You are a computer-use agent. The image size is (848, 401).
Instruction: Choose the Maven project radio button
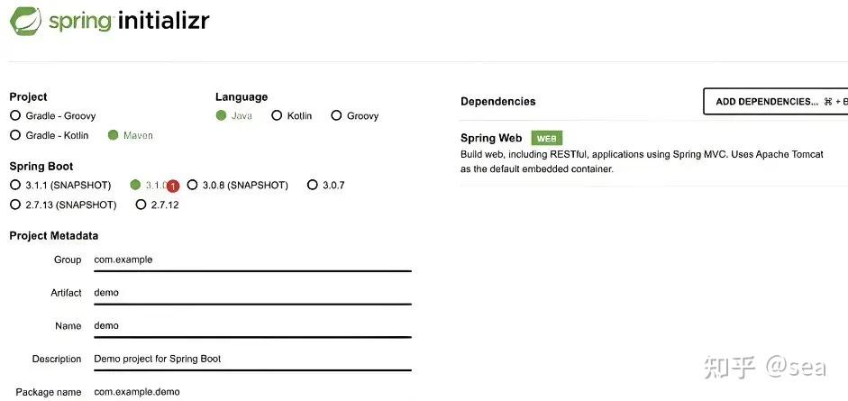click(113, 135)
